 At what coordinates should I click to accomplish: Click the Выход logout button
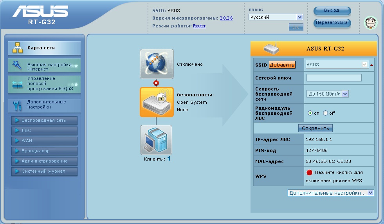[x=332, y=11]
